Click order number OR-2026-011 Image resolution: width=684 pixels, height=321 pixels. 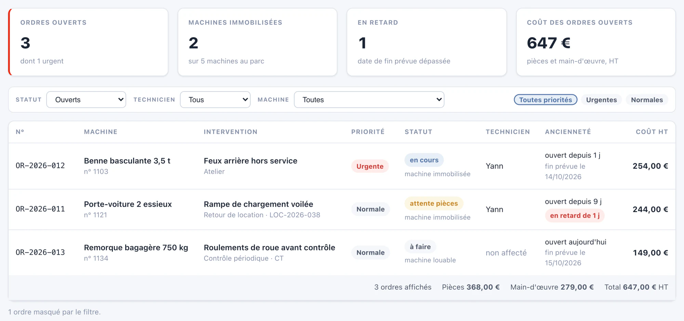(40, 209)
